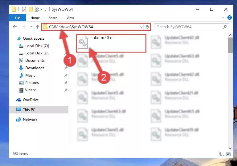
Task: Select Network in the navigation pane
Action: click(30, 120)
